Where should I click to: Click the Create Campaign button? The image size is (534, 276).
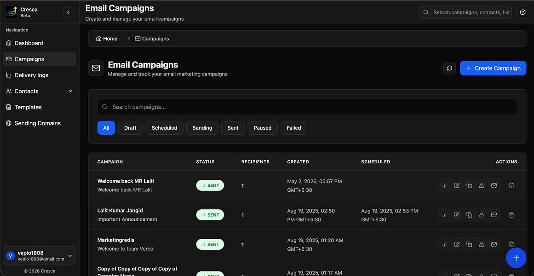[x=493, y=68]
